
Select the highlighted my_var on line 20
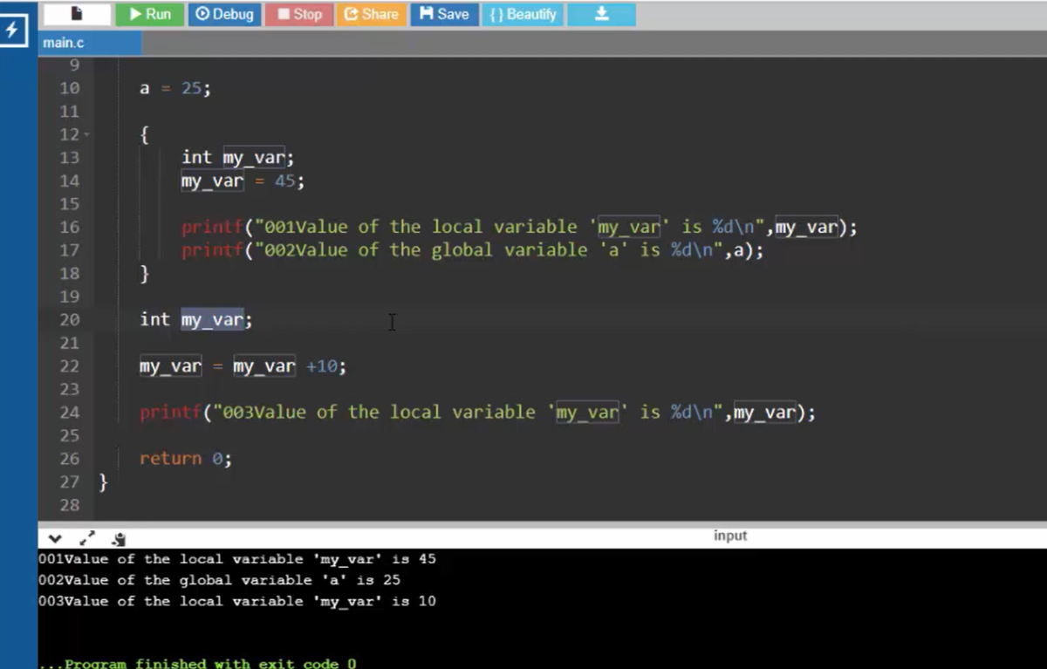tap(212, 319)
